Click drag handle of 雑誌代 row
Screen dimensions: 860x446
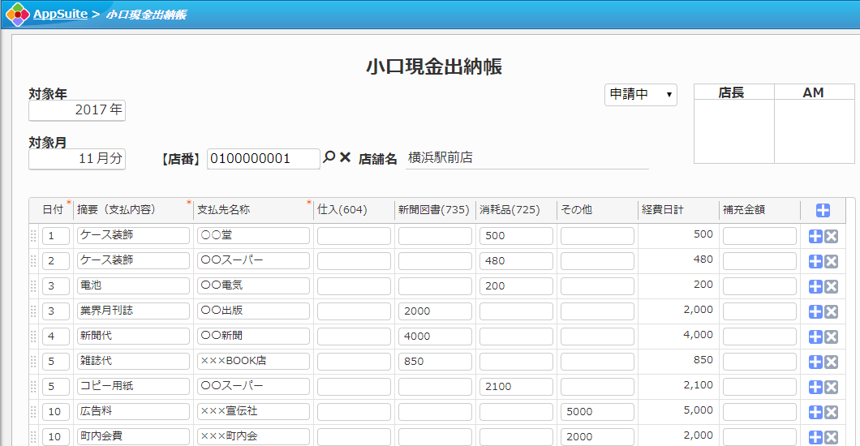point(33,362)
